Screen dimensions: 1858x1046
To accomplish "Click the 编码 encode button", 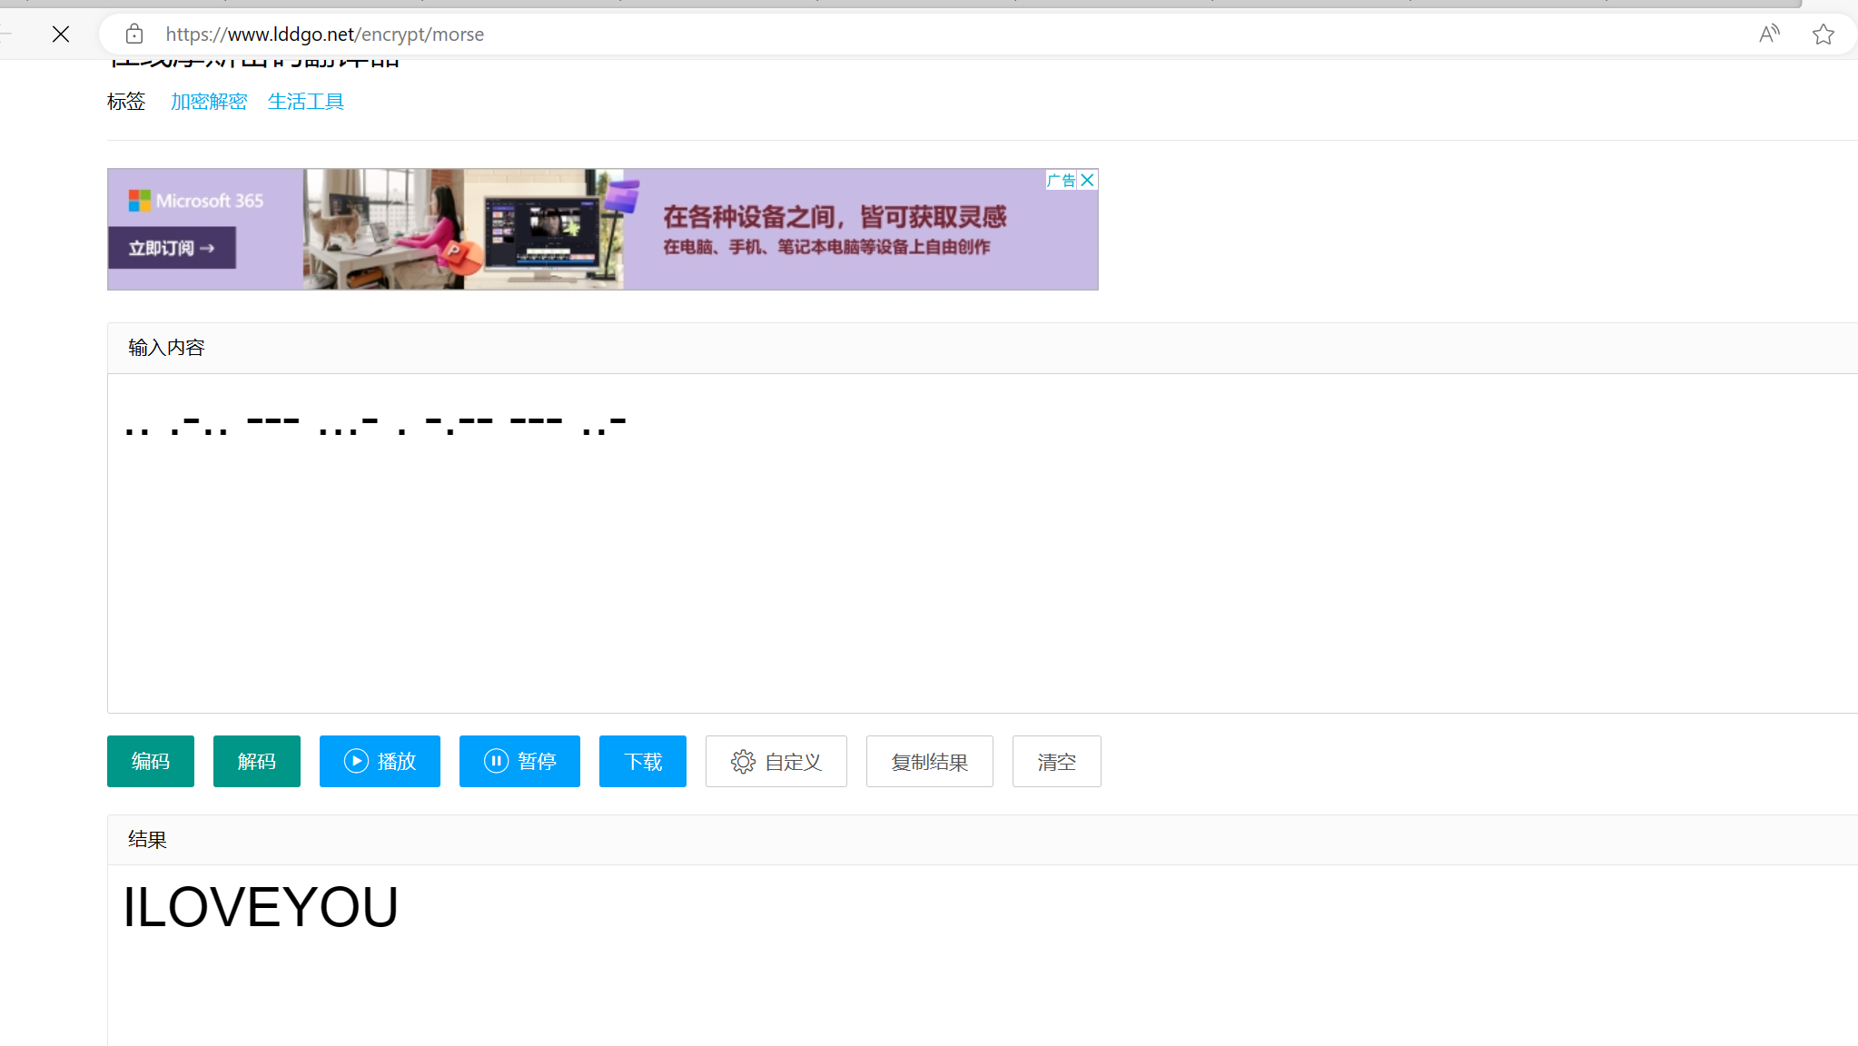I will (x=151, y=761).
